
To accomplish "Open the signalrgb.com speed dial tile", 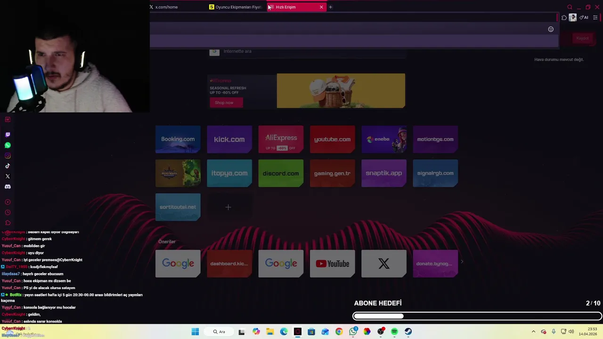I will coord(435,173).
